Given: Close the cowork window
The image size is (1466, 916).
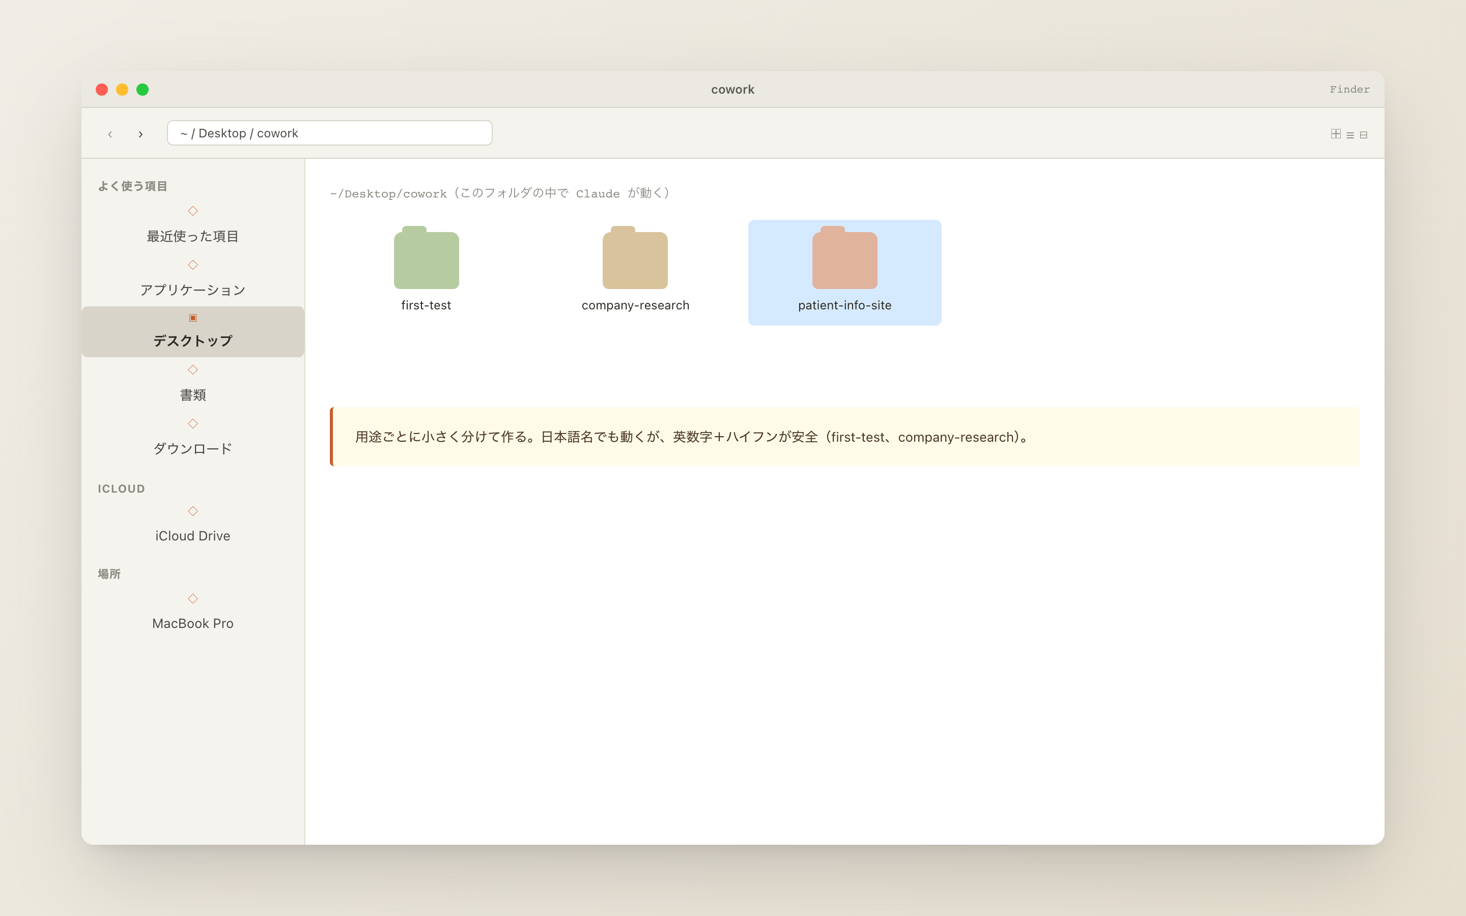Looking at the screenshot, I should [x=102, y=90].
